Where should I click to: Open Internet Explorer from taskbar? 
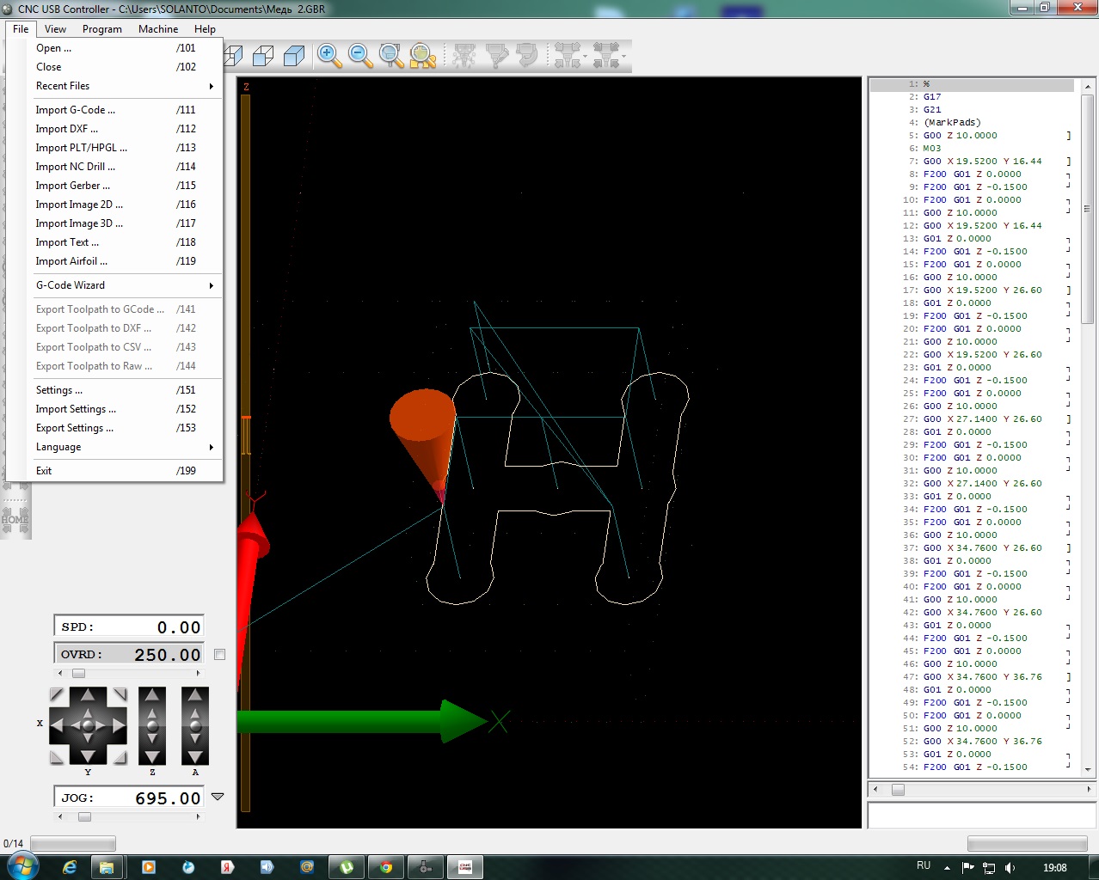(70, 867)
